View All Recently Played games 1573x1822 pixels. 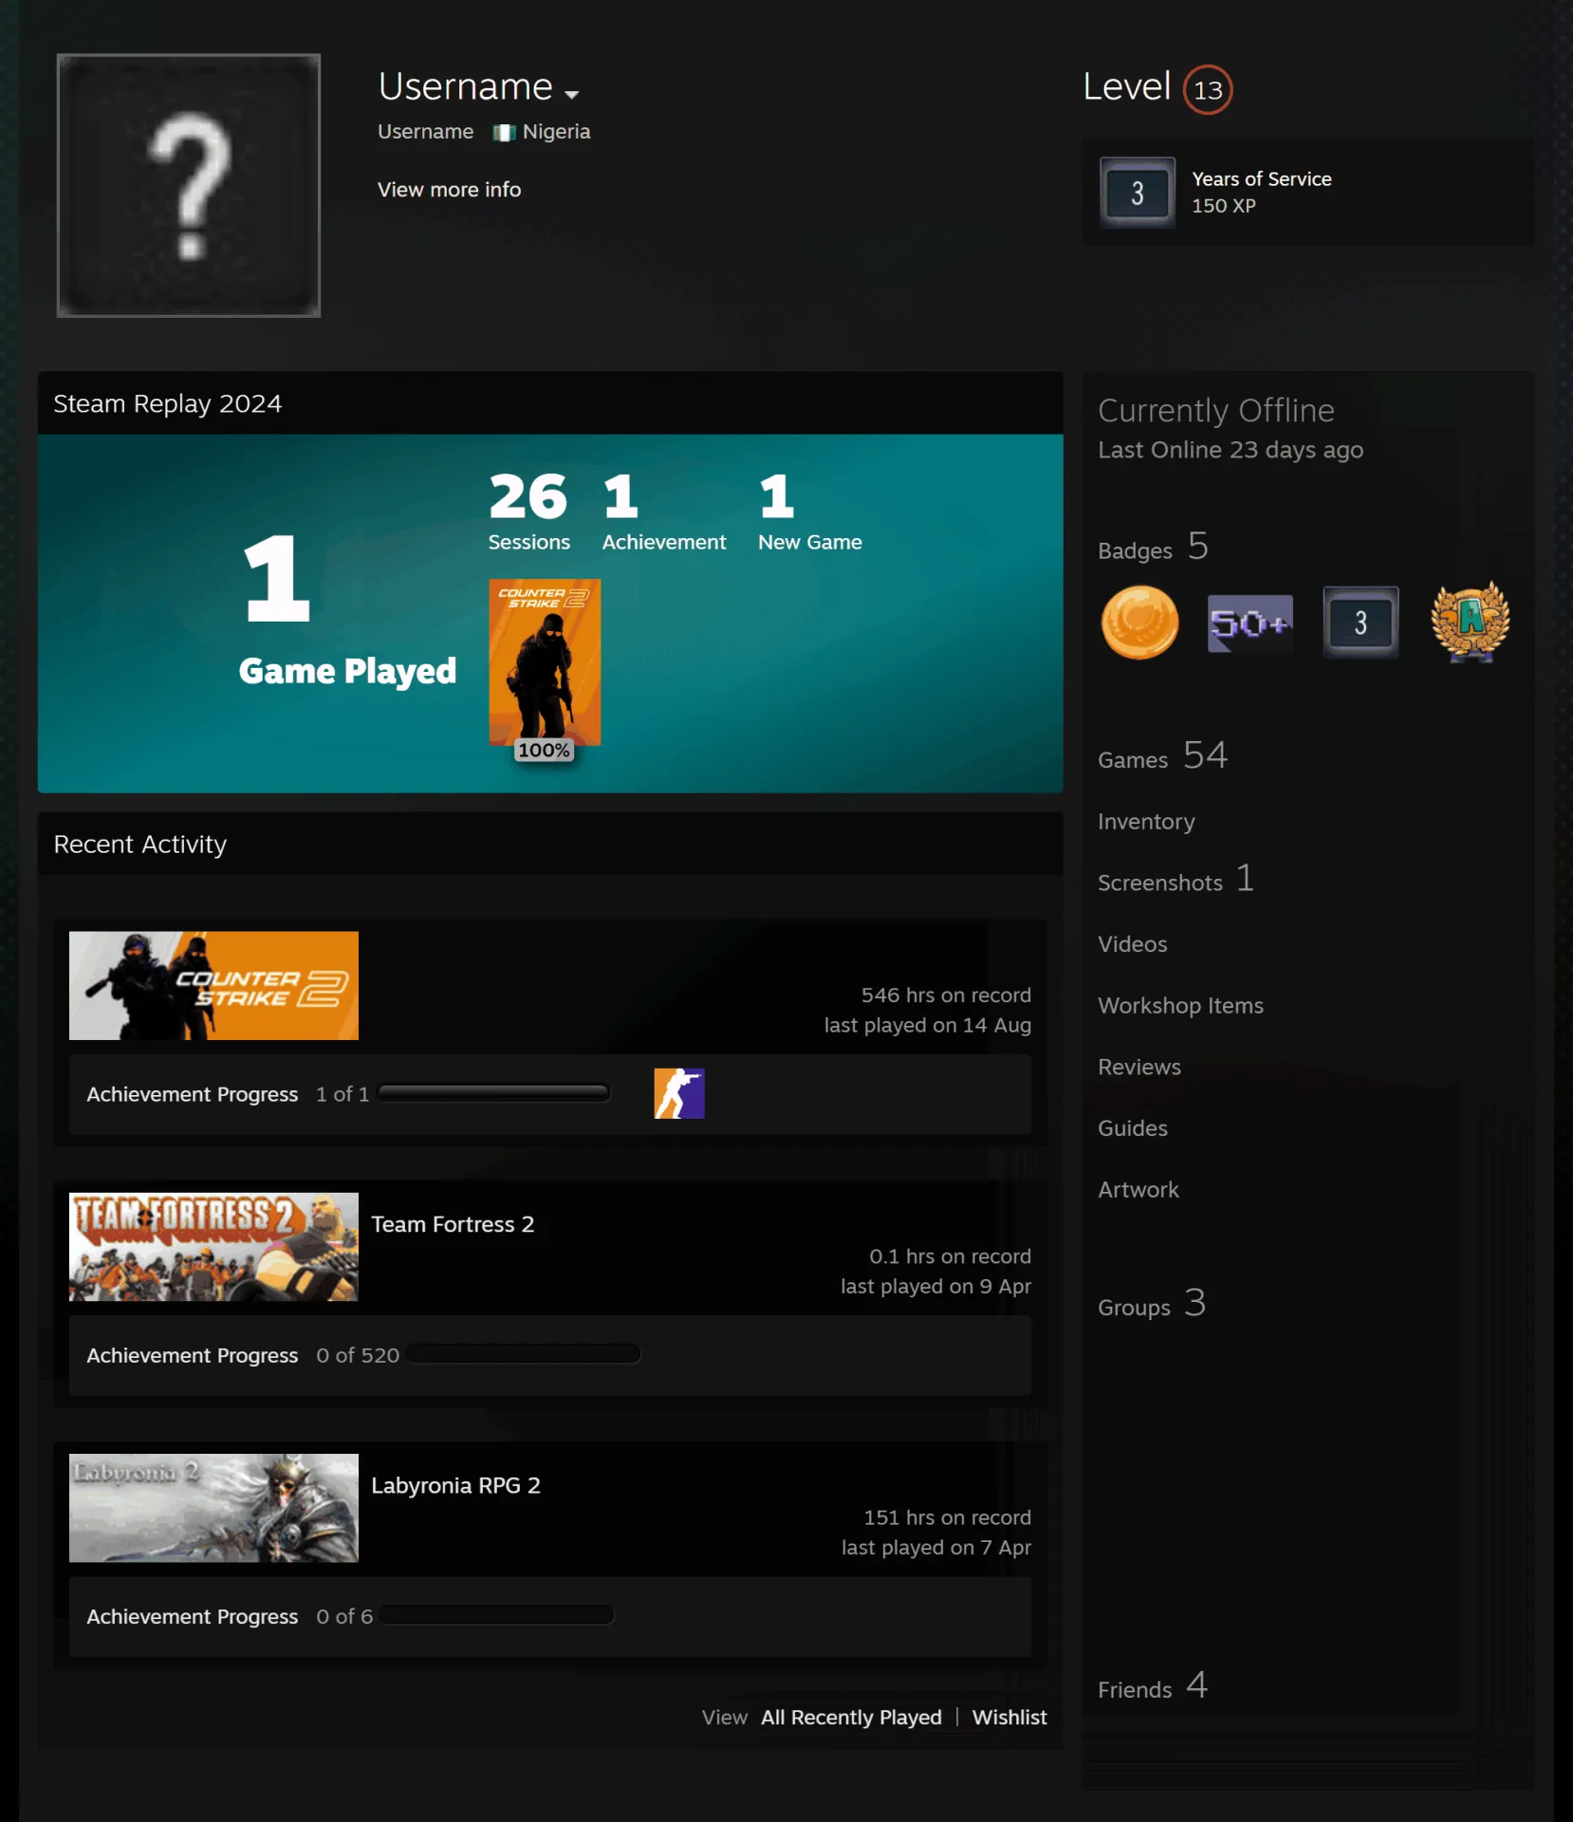(851, 1718)
